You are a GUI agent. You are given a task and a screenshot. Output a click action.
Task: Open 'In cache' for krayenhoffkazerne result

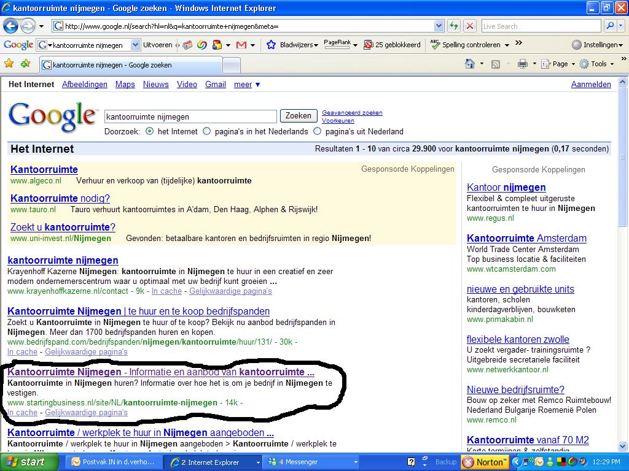pos(166,291)
